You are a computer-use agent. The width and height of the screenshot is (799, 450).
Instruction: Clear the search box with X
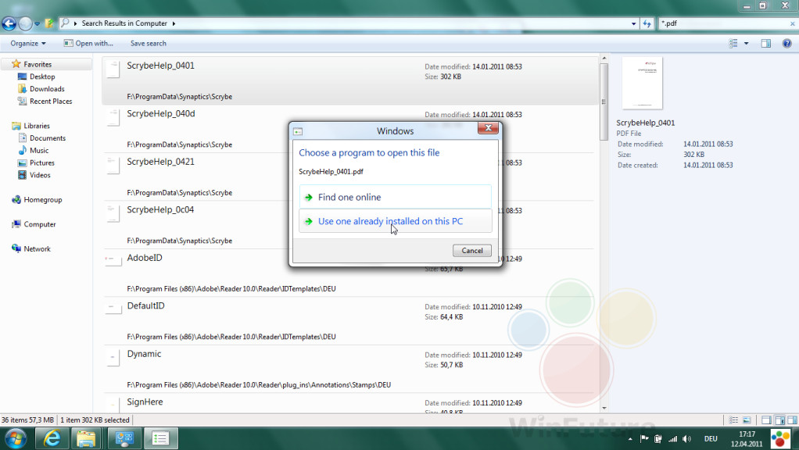click(x=793, y=24)
